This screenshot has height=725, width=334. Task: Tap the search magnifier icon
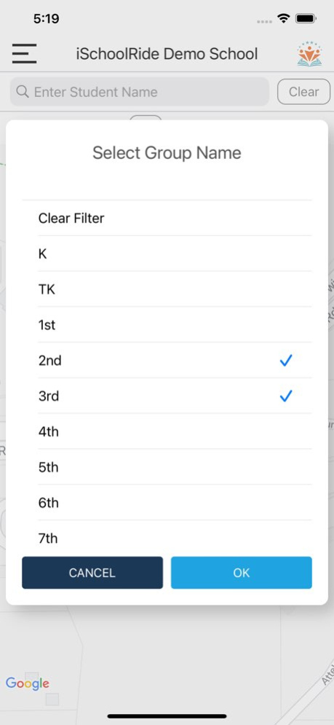[22, 92]
